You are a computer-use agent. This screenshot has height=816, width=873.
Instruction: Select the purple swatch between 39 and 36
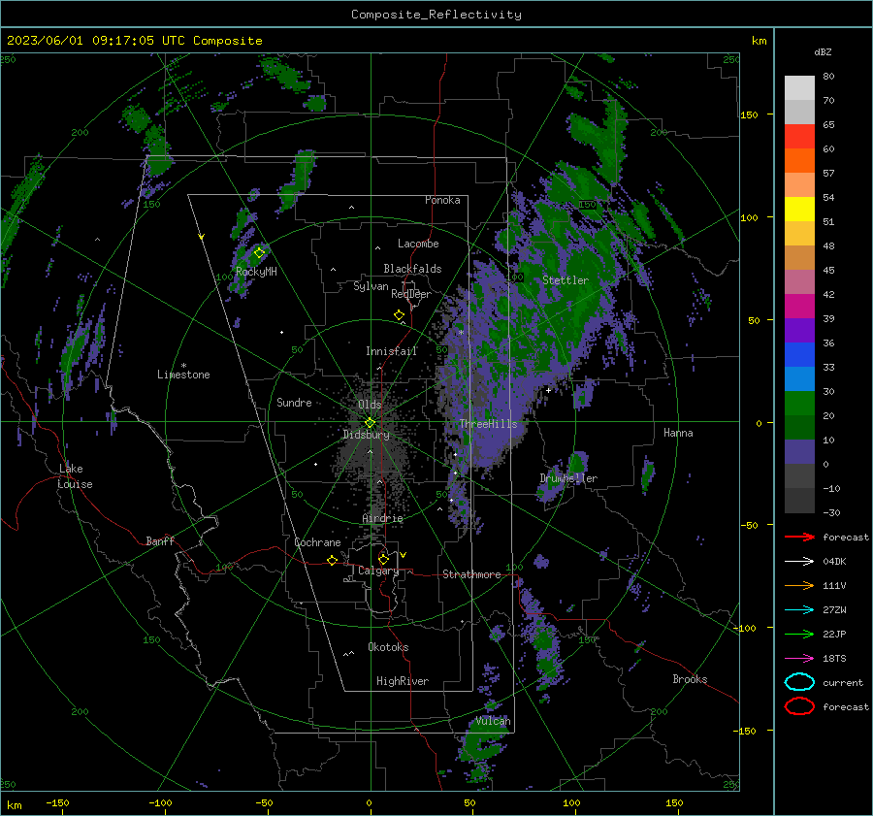(799, 330)
